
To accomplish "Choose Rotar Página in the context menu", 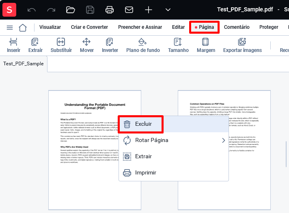I will (174, 140).
